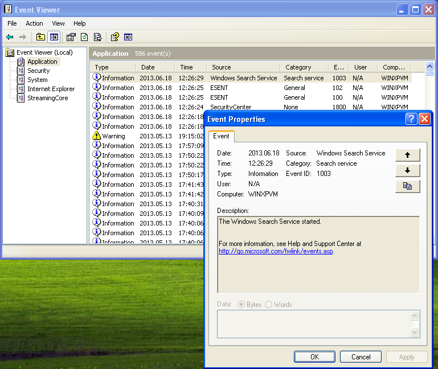Click Cancel in Event Properties
Viewport: 438px width, 369px height.
[x=361, y=356]
